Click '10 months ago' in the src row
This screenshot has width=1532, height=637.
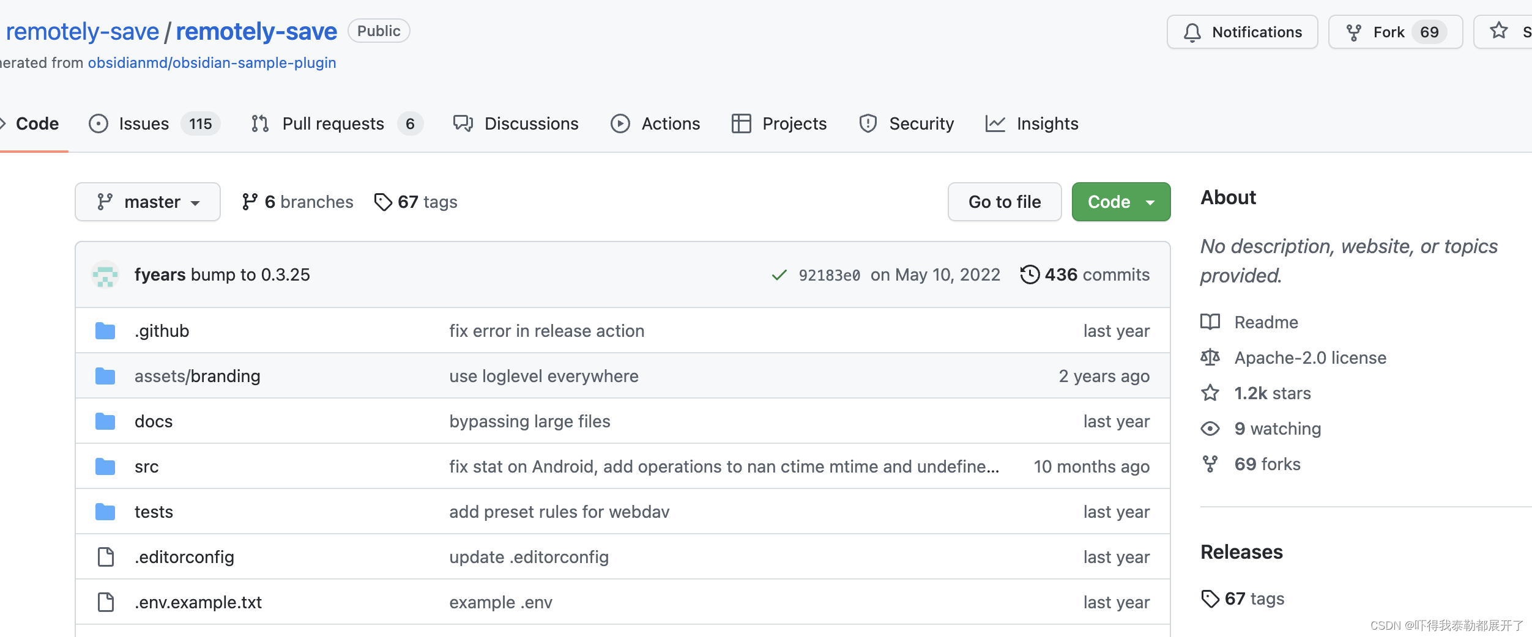tap(1091, 466)
